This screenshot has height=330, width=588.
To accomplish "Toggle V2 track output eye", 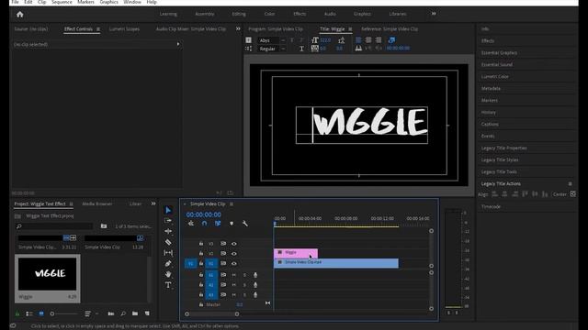I will [x=234, y=253].
